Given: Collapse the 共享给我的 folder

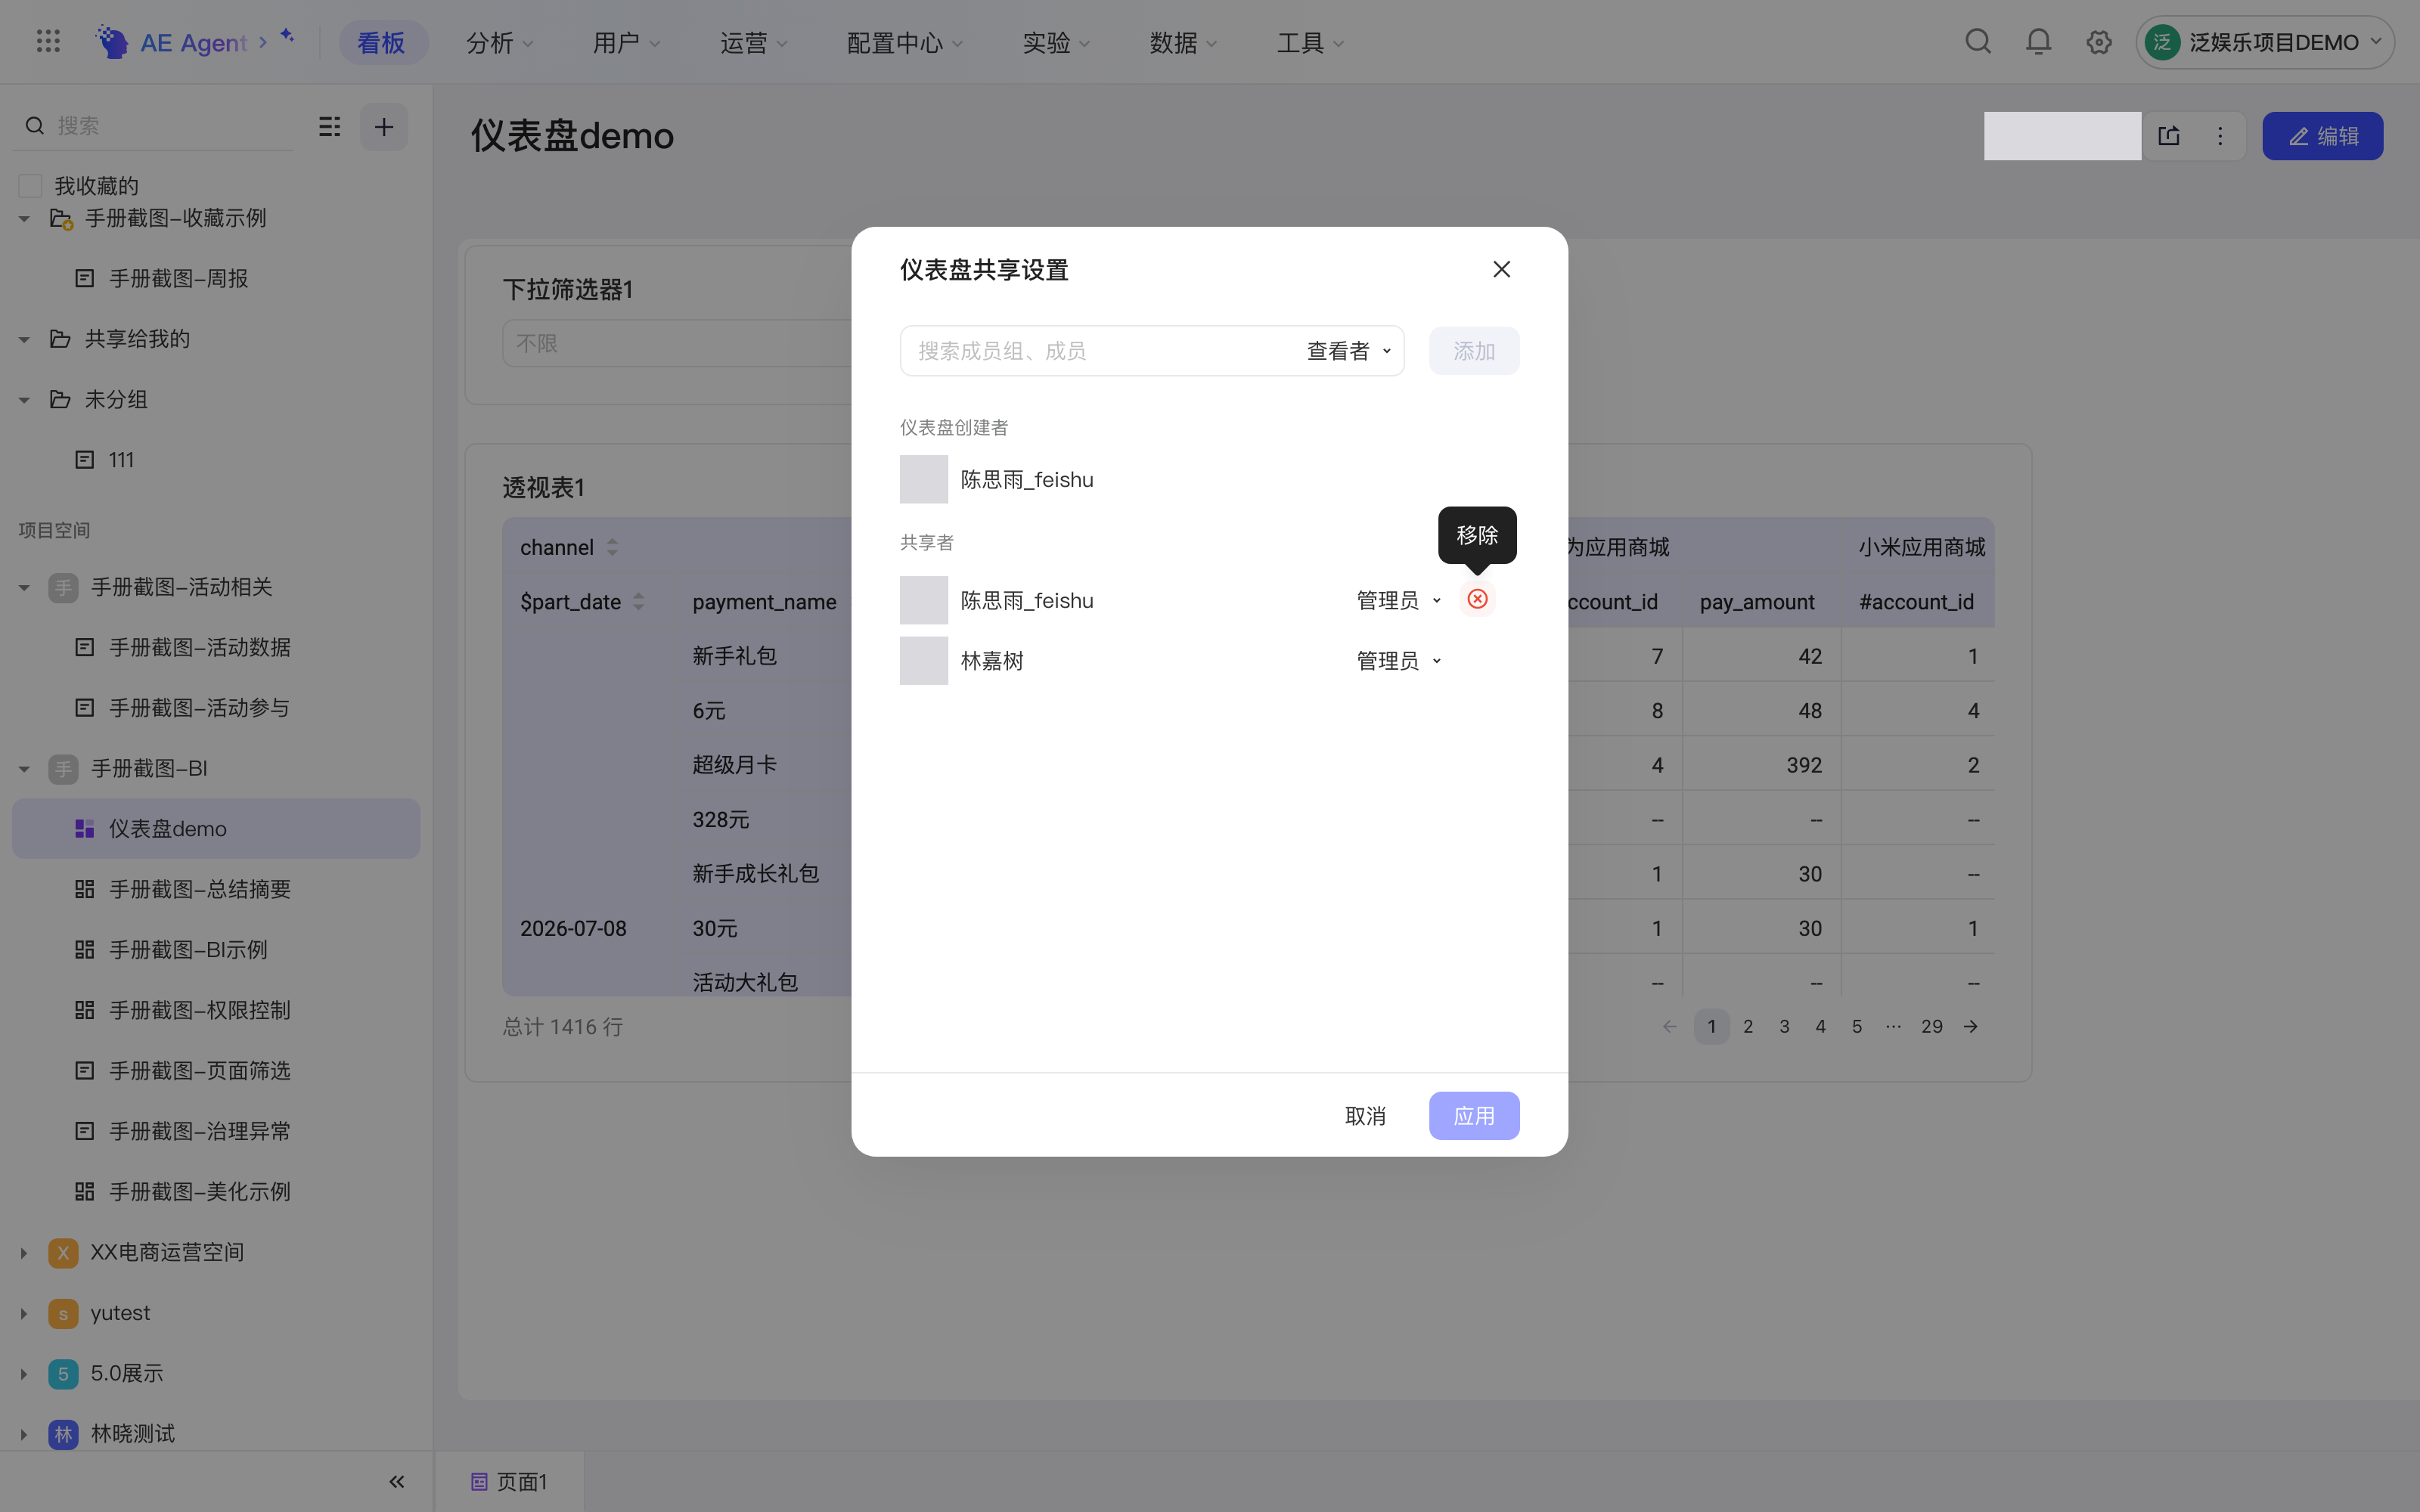Looking at the screenshot, I should (24, 340).
